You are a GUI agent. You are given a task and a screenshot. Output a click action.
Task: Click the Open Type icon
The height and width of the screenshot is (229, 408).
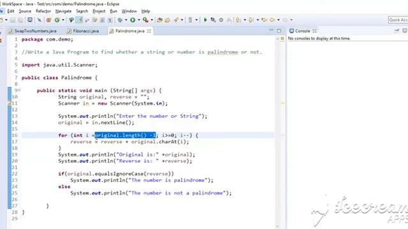[71, 20]
